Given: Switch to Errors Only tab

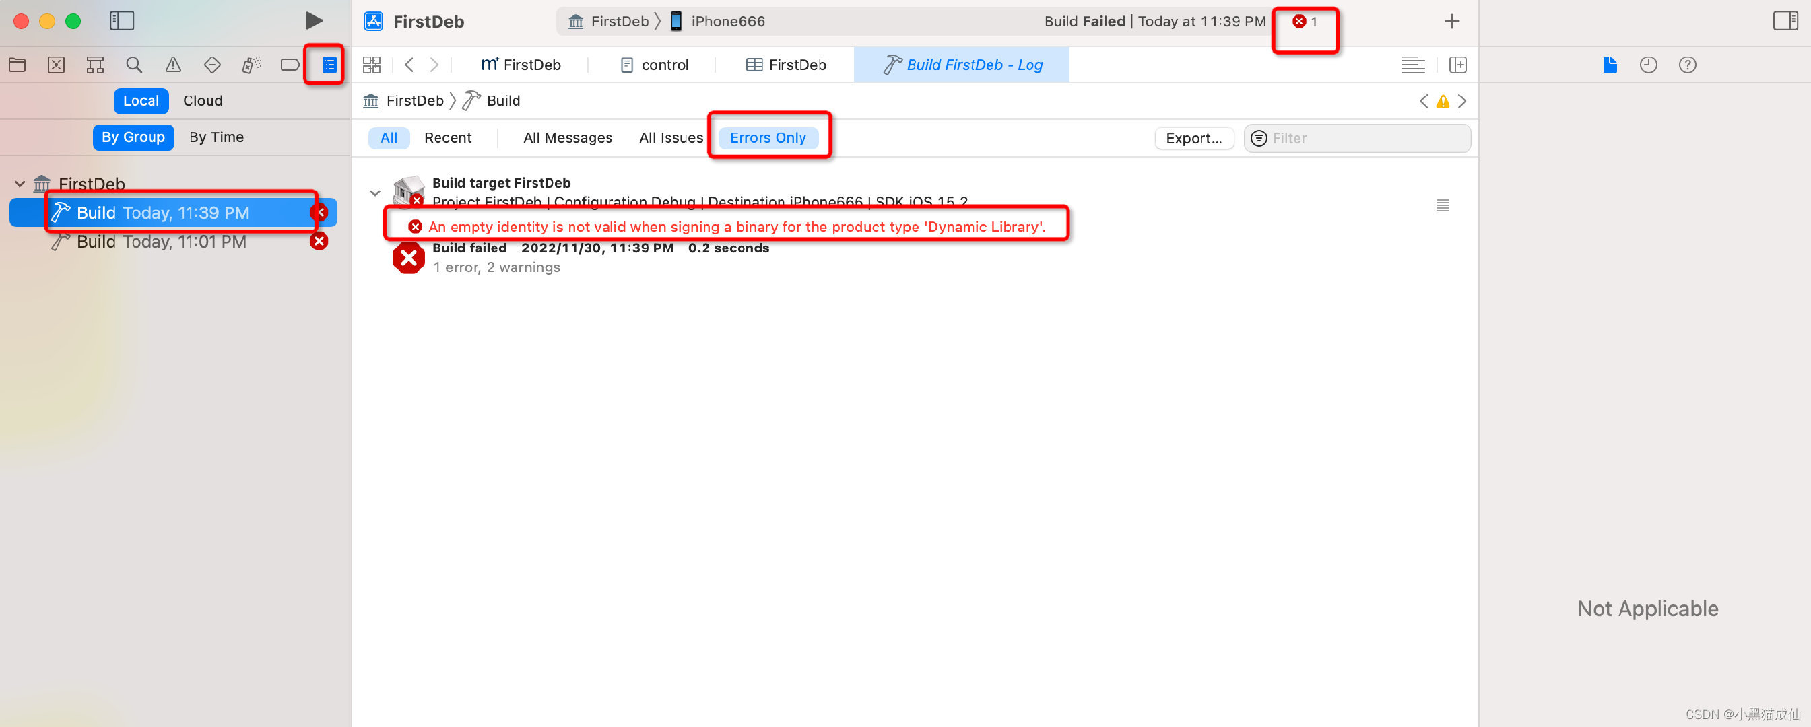Looking at the screenshot, I should tap(768, 137).
